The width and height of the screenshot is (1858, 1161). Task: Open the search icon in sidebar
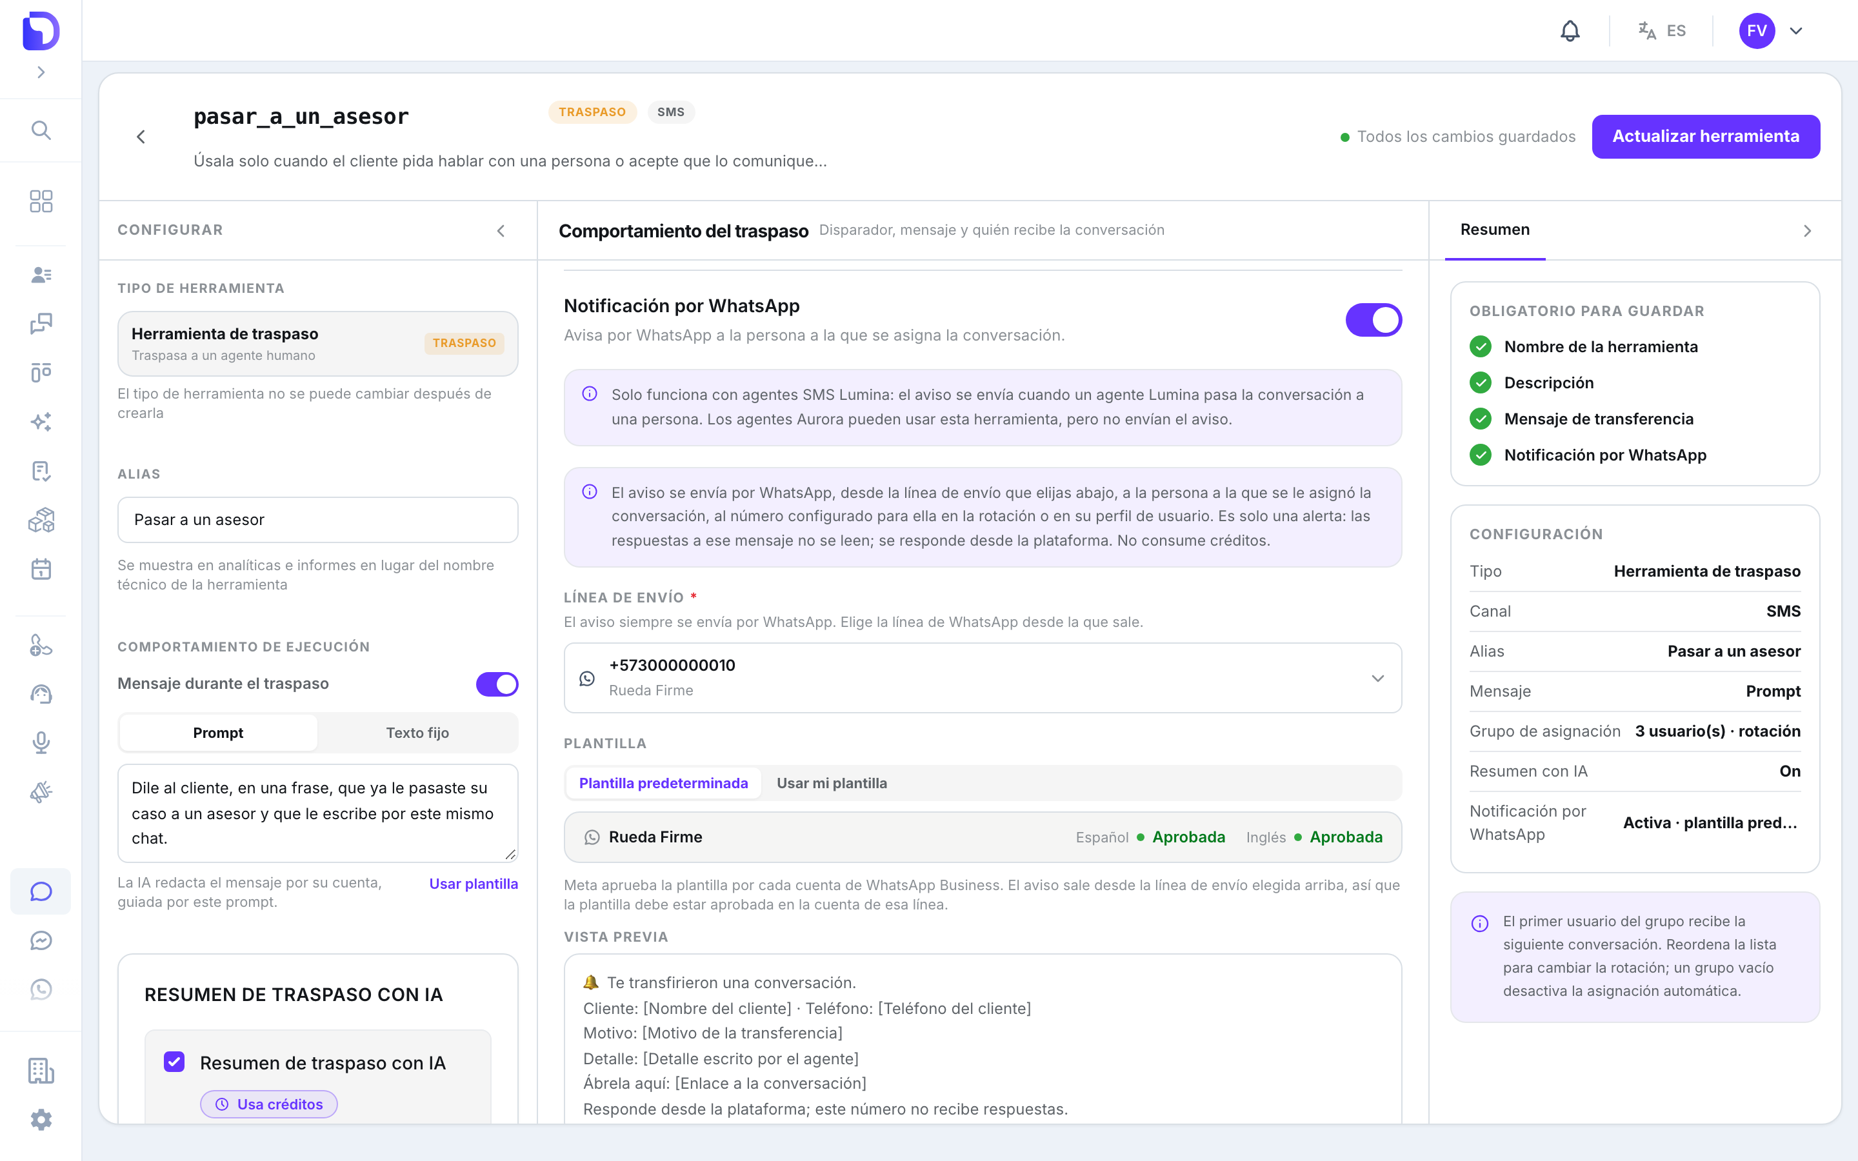pos(41,130)
